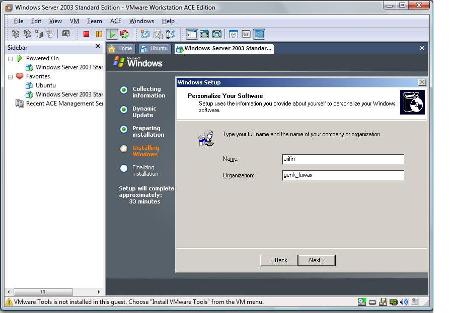This screenshot has width=453, height=313.
Task: Click the USB device toolbar icon
Action: [50, 34]
